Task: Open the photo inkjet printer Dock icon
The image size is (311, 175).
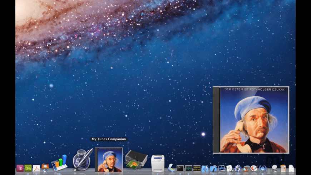Action: coord(136,160)
